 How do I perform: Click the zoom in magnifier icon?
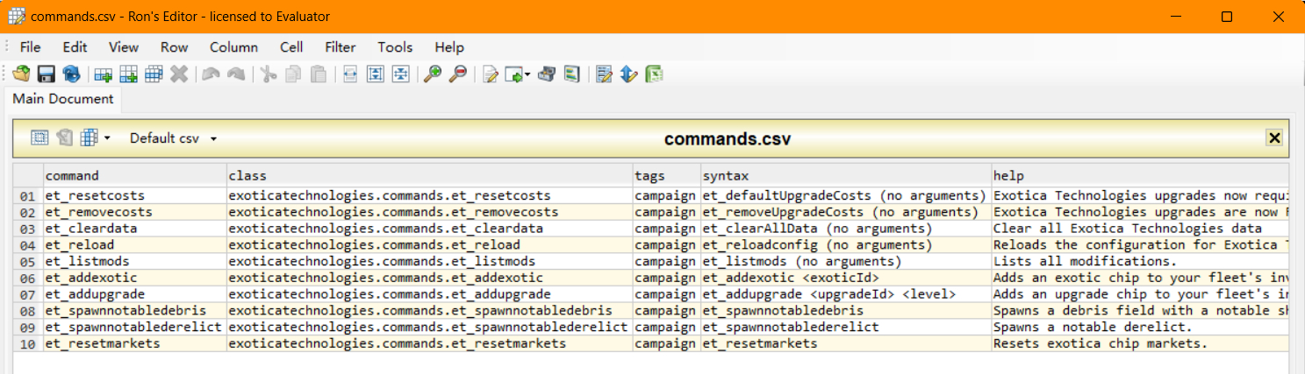[x=432, y=74]
